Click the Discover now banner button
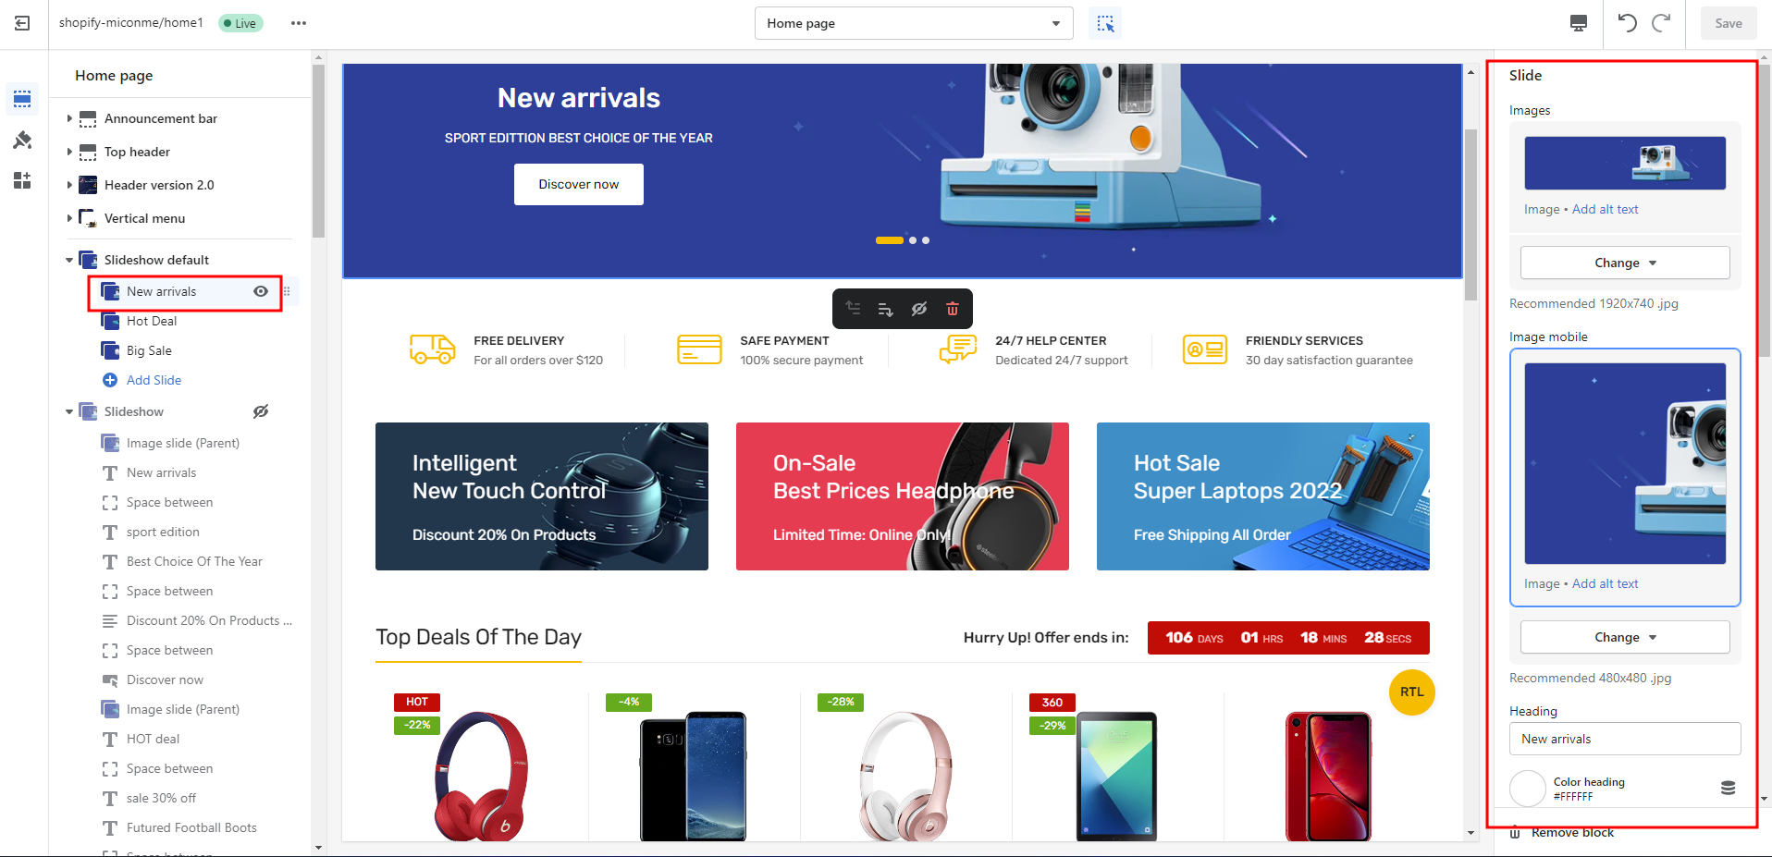The image size is (1772, 857). pyautogui.click(x=579, y=184)
